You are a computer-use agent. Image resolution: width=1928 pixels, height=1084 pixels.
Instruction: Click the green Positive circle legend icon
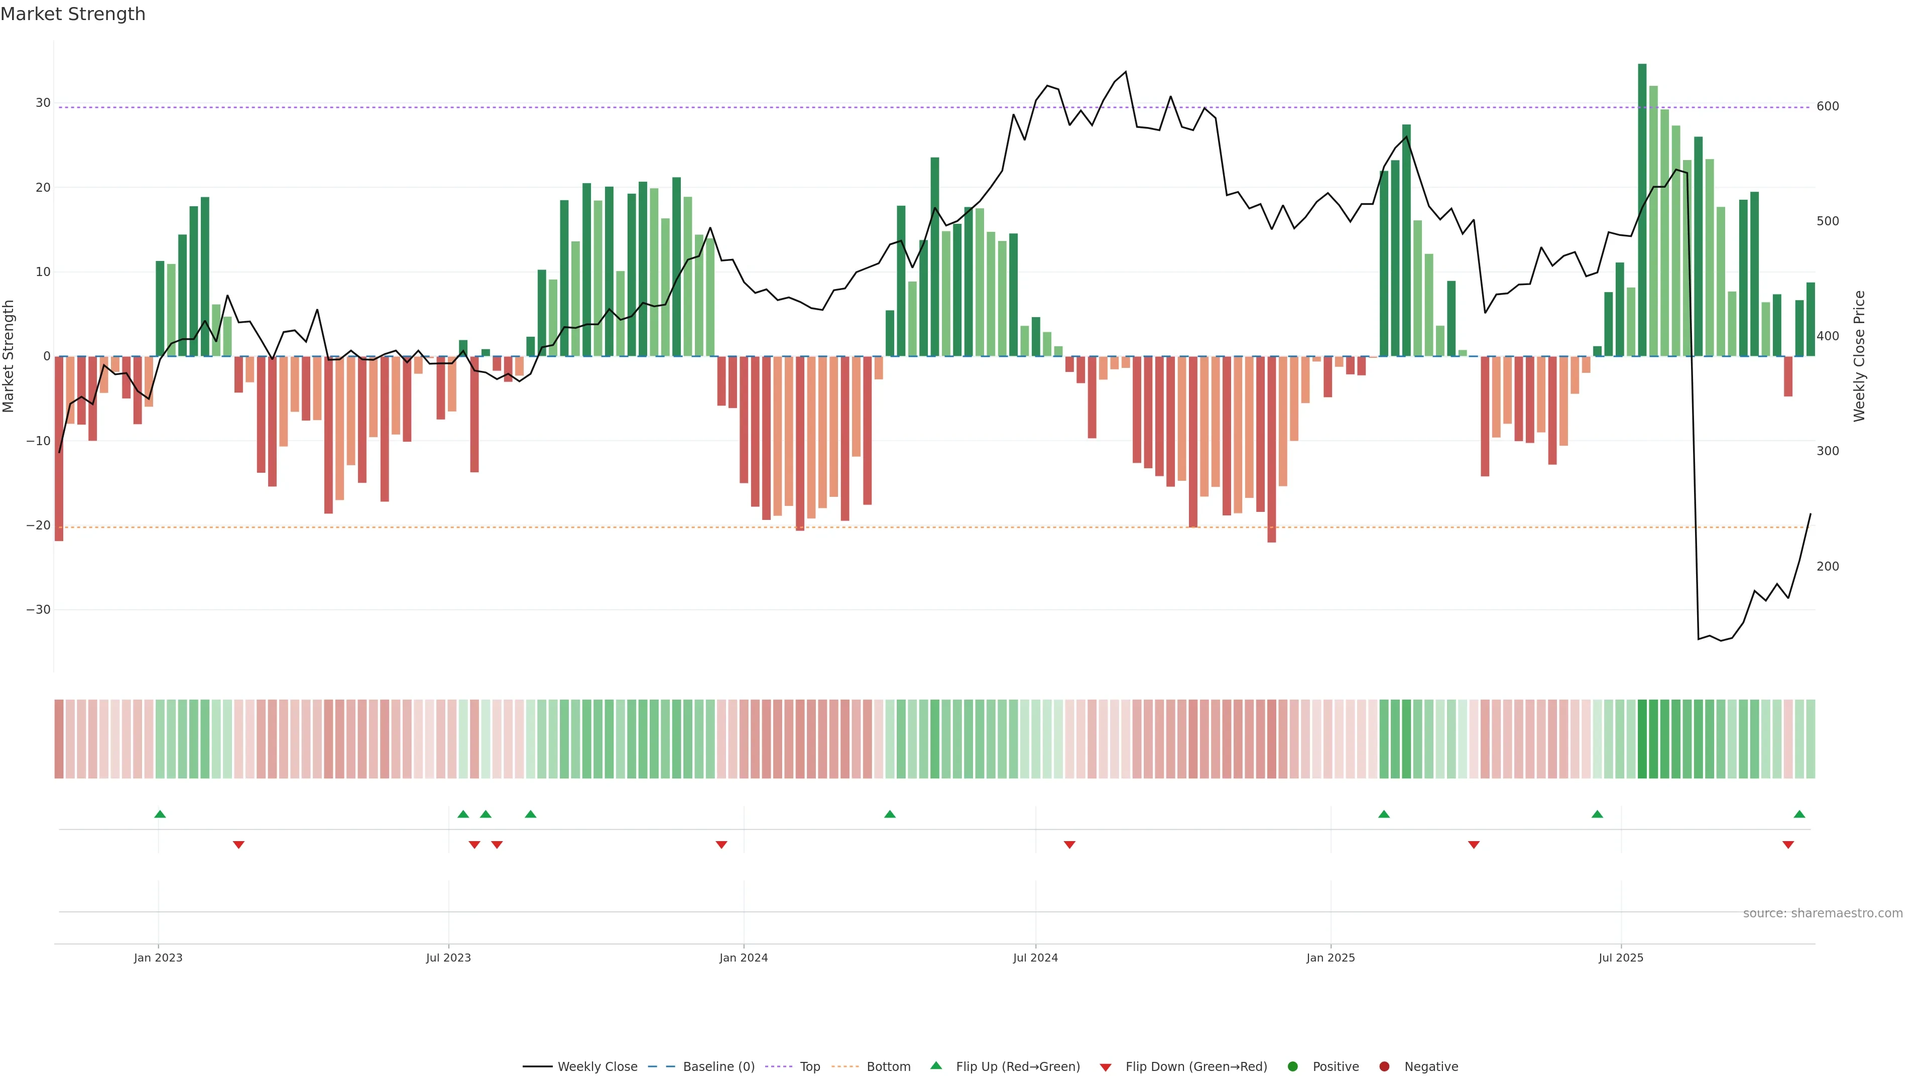(1292, 1066)
